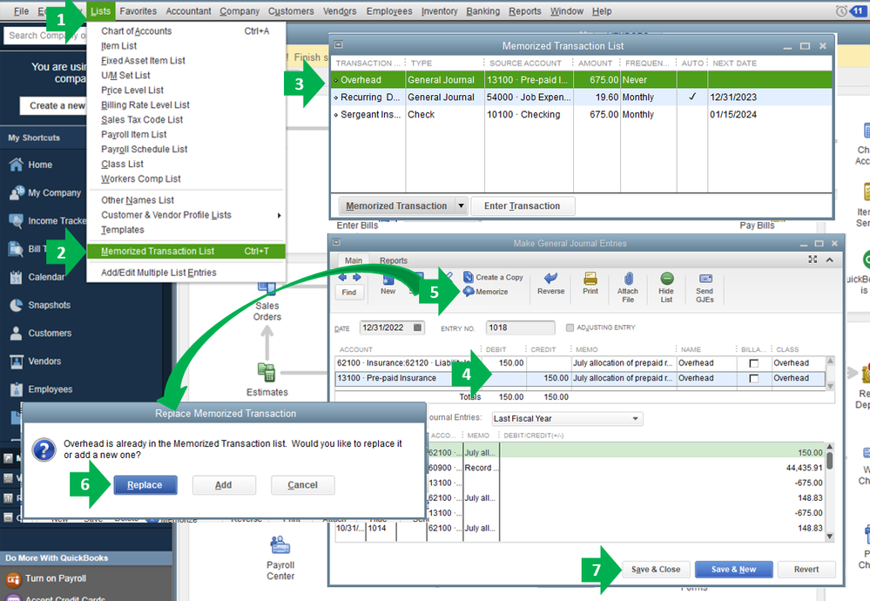Click the Payroll Center icon

pyautogui.click(x=280, y=545)
